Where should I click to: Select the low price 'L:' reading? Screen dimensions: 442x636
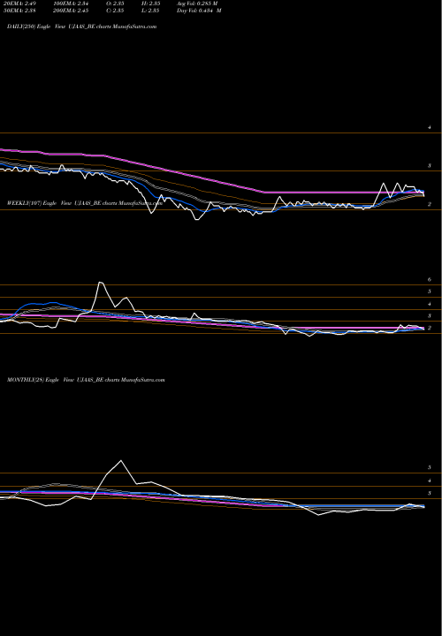tap(150, 11)
